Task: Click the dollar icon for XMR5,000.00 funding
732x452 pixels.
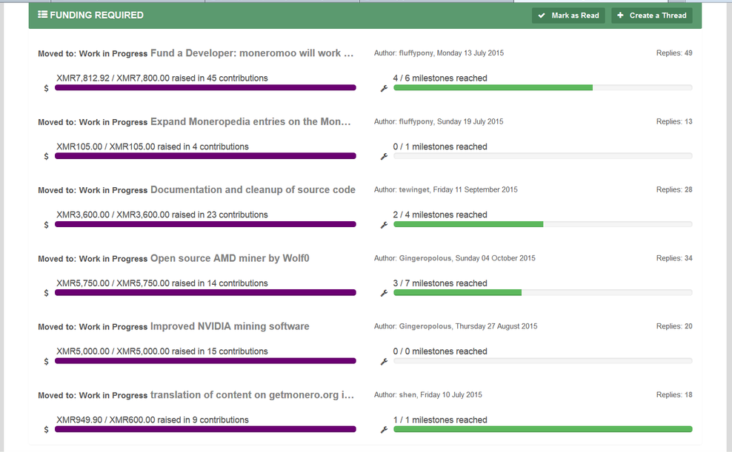Action: click(x=46, y=362)
